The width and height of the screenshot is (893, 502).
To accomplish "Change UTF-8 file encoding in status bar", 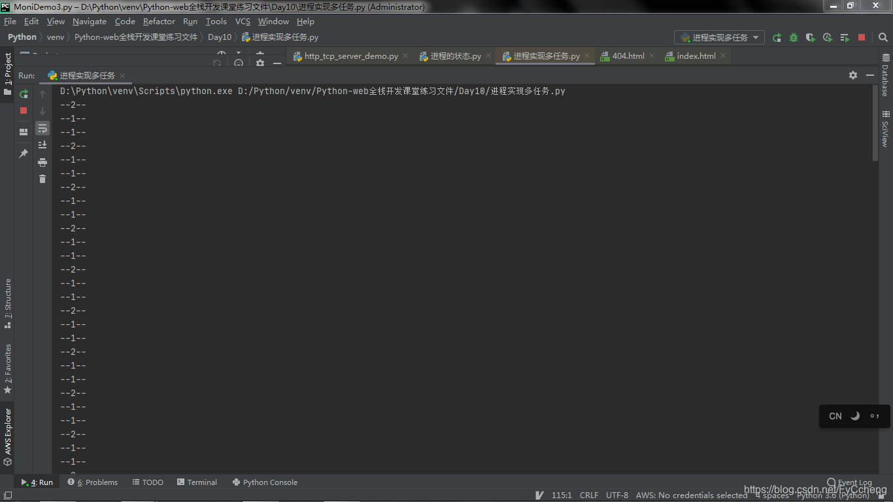I will (x=616, y=495).
